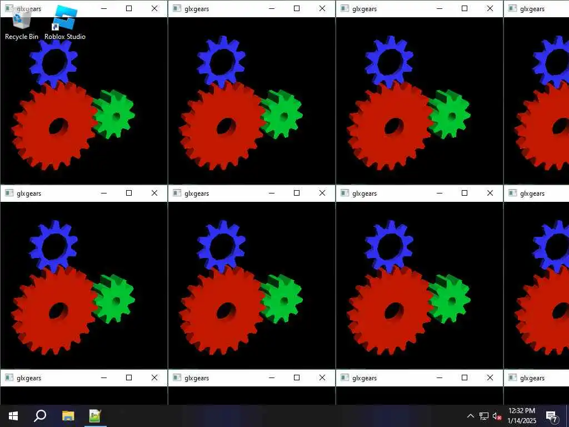The width and height of the screenshot is (569, 427).
Task: Click the app icon of top-row second glxgears window
Action: [x=177, y=9]
